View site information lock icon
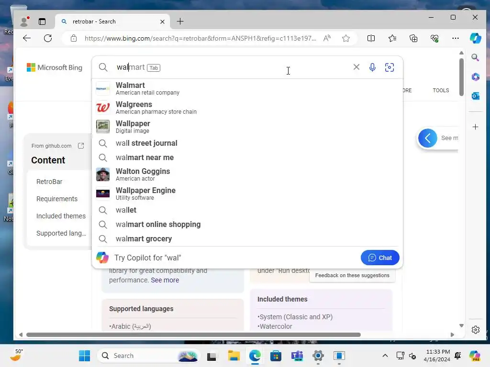This screenshot has width=490, height=367. (x=73, y=38)
